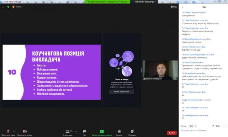Viewport: 228px width, 137px height.
Task: Click the meeting info icon at top left
Action: (3, 7)
